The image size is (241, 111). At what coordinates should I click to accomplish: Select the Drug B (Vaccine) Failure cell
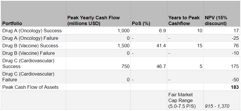click(33, 53)
